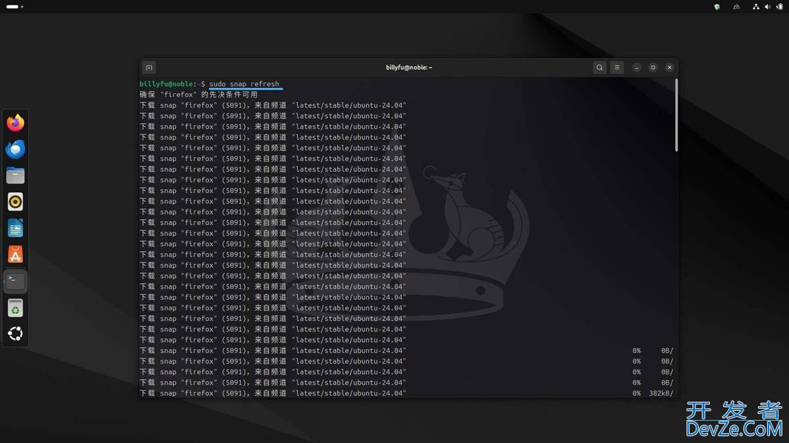Show applications with the Ubuntu logo button
The image size is (789, 443).
[15, 333]
